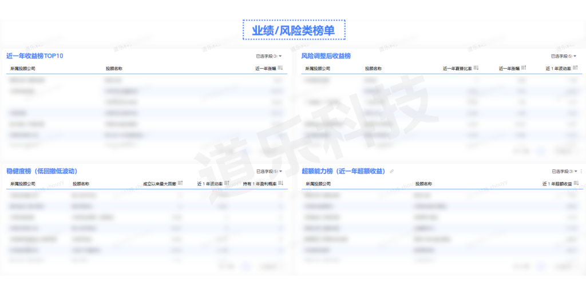Click 投顾名称 column header in 超额能力榜
Viewport: 586px width, 294px height.
[x=423, y=184]
